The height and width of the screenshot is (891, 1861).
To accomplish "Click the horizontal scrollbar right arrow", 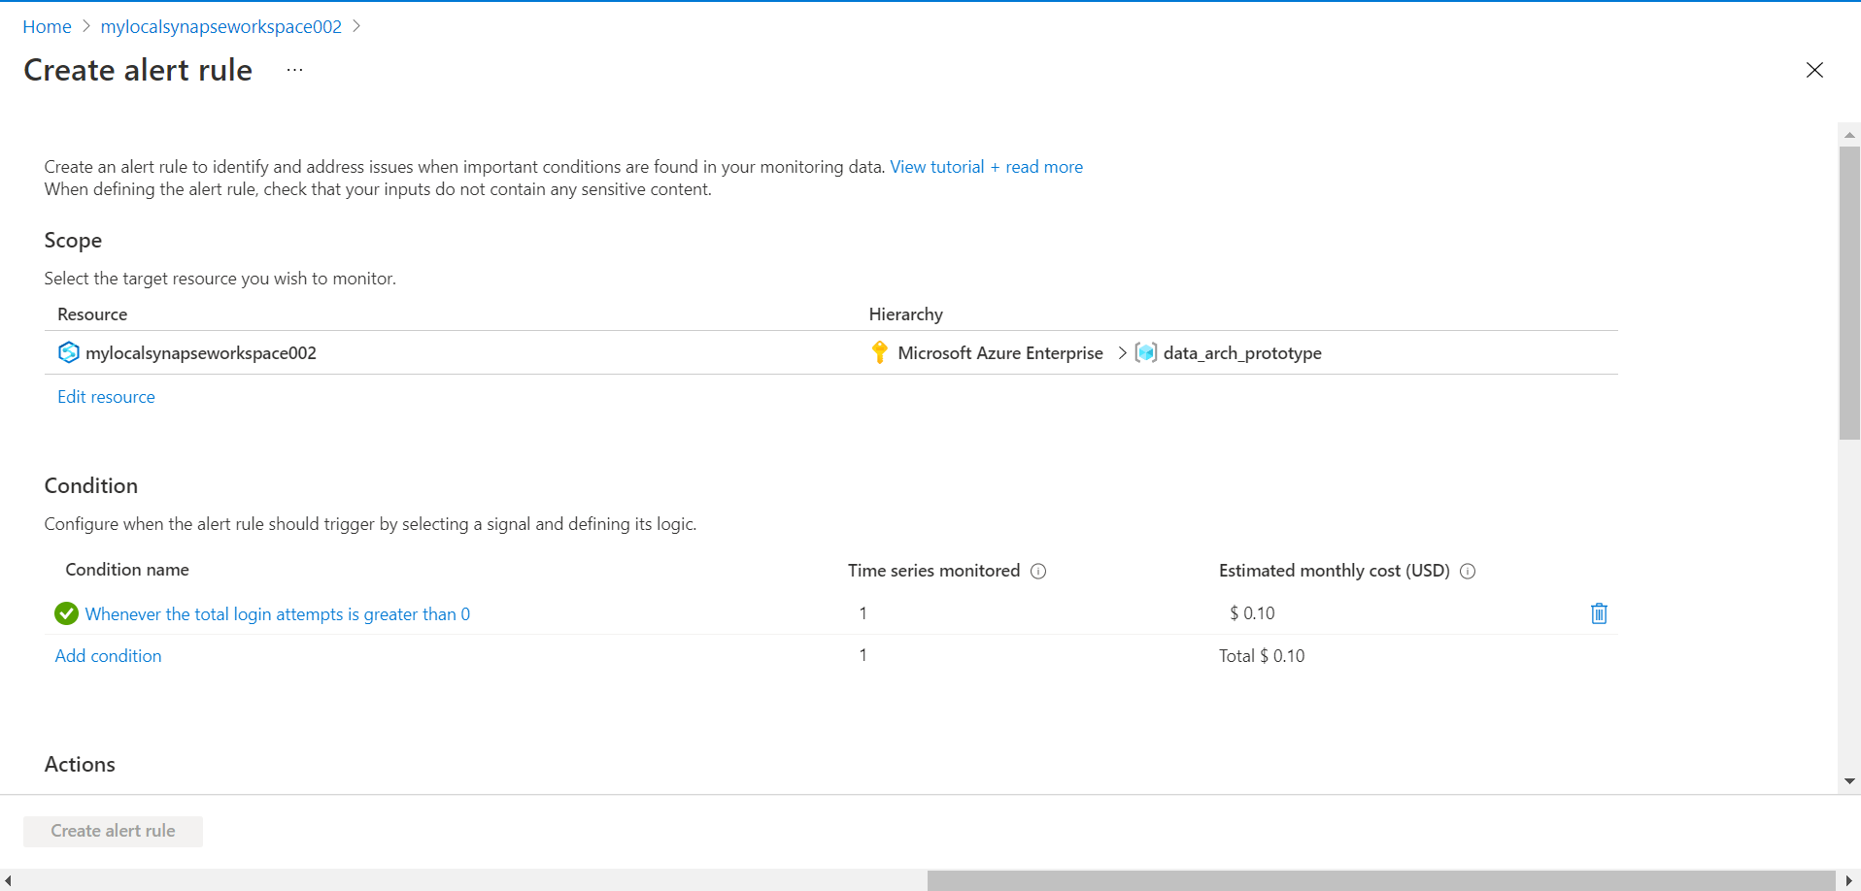I will point(1848,880).
